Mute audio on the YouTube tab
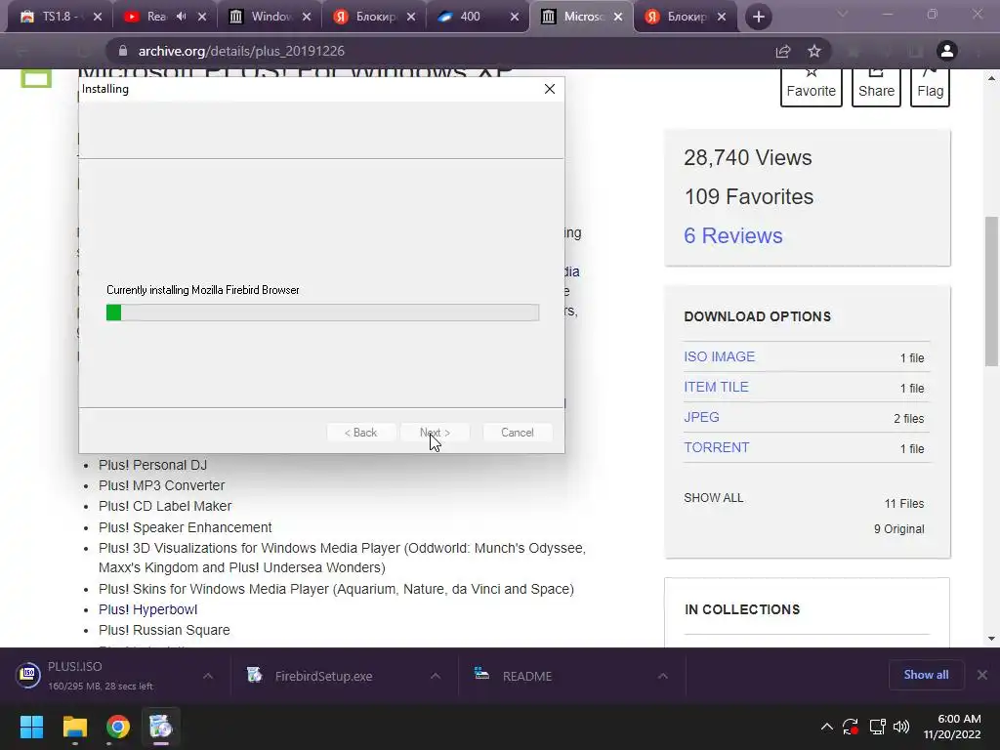 [181, 17]
